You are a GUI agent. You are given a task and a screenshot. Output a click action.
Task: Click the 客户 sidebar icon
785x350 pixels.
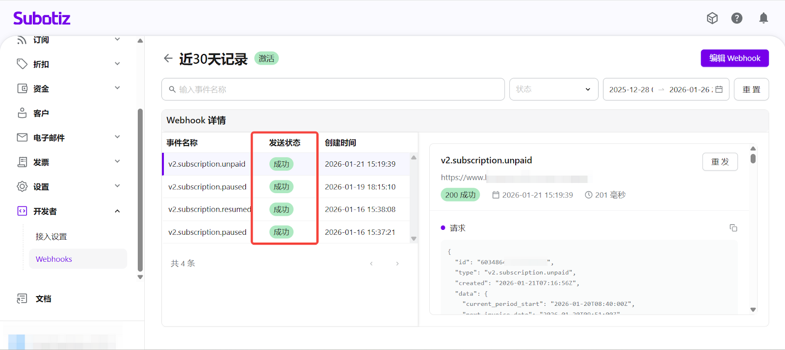(22, 113)
